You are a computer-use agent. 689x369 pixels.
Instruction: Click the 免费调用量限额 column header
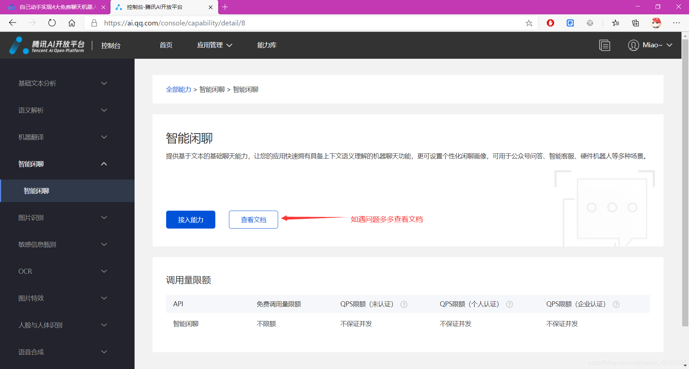click(278, 304)
